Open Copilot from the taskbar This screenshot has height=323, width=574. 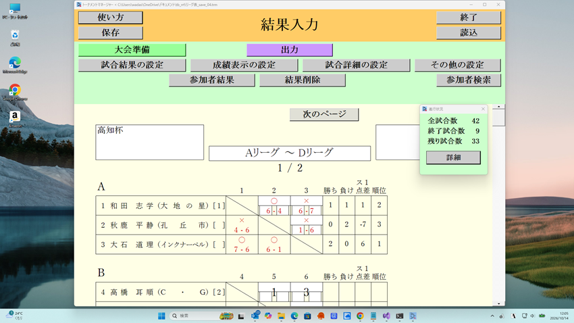click(x=268, y=316)
